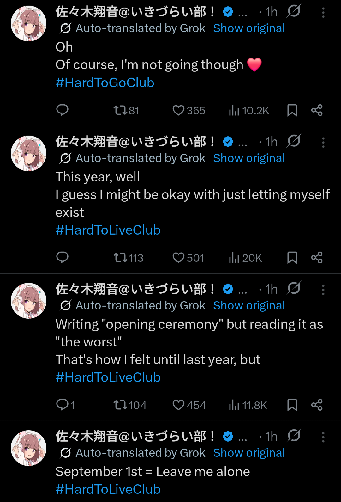Open reply thread with 1 comment
The width and height of the screenshot is (341, 502).
[x=65, y=405]
